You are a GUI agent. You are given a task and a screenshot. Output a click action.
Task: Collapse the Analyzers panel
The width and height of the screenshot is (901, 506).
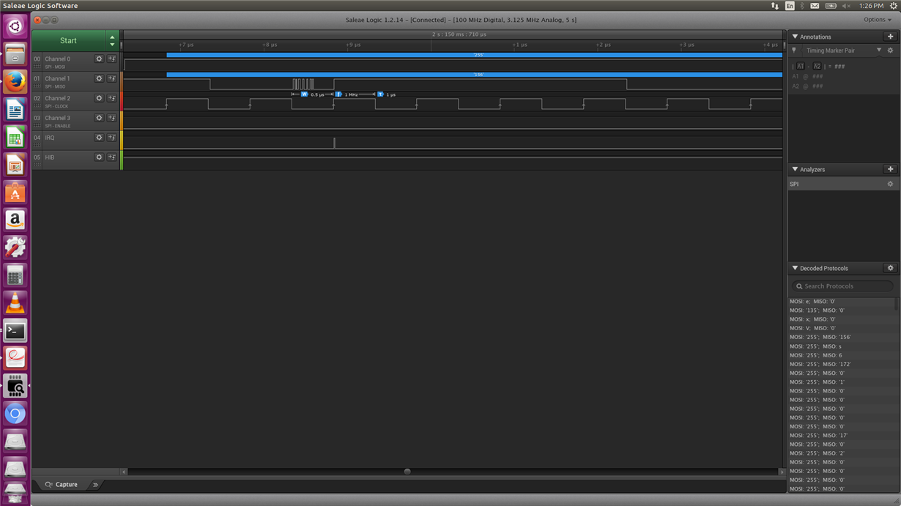[x=795, y=169]
